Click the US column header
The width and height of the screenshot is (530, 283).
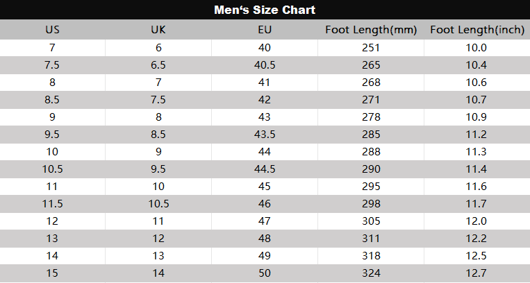click(52, 30)
